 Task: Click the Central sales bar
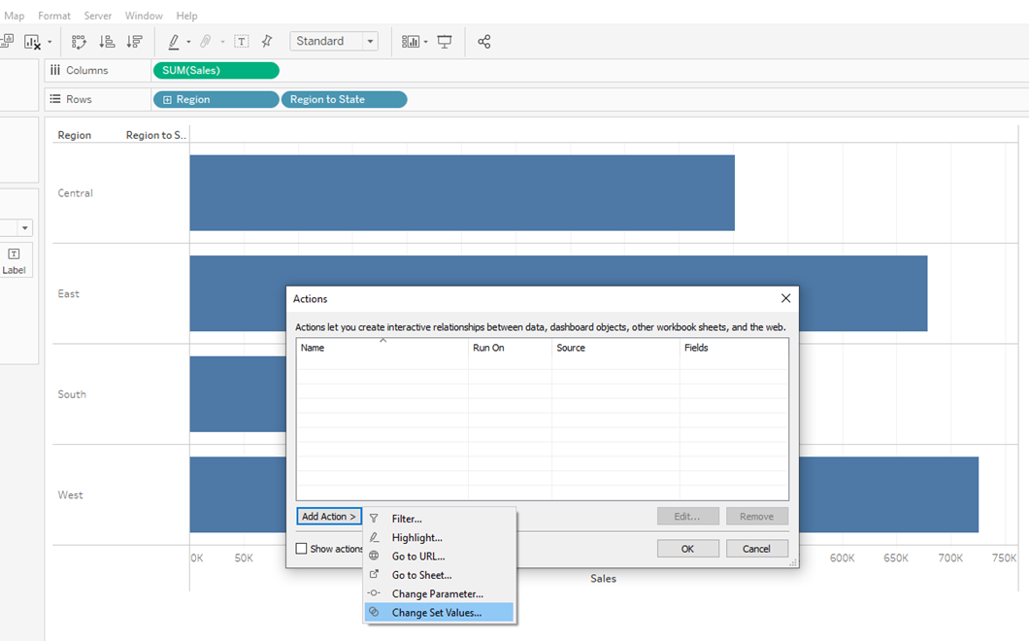[462, 192]
